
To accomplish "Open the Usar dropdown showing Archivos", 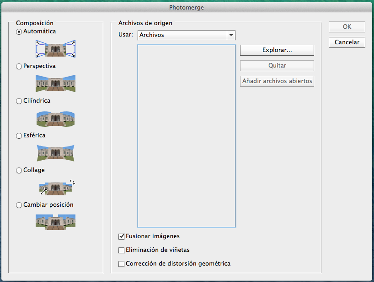I will click(186, 35).
